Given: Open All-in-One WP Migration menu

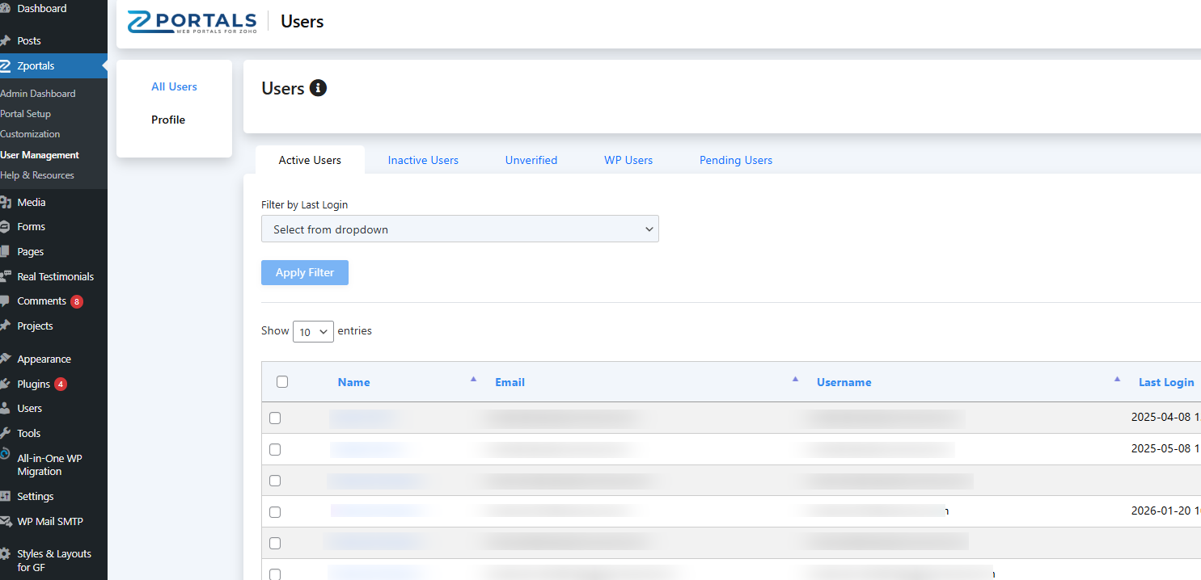Looking at the screenshot, I should click(49, 464).
